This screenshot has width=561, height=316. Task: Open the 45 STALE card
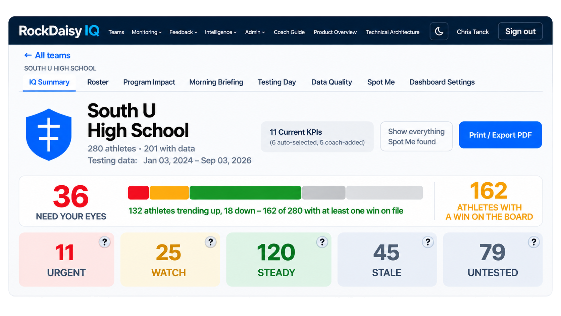pos(387,260)
